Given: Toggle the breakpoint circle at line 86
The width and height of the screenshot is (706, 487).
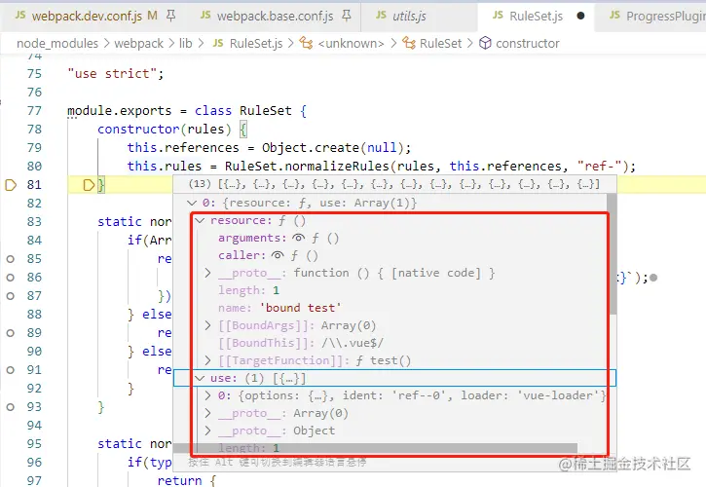Looking at the screenshot, I should (x=11, y=278).
